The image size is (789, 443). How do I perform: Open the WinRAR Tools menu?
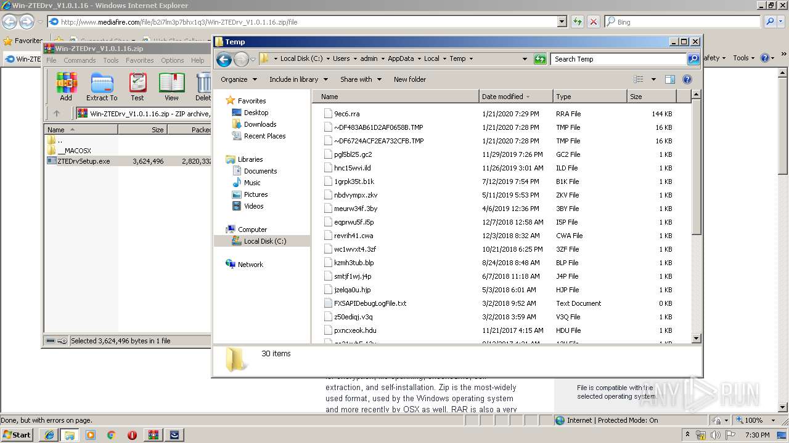[111, 60]
